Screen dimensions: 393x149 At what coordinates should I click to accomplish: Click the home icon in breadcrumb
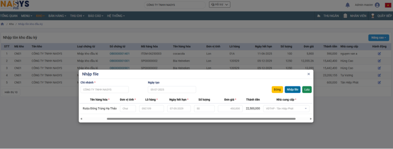pos(2,24)
